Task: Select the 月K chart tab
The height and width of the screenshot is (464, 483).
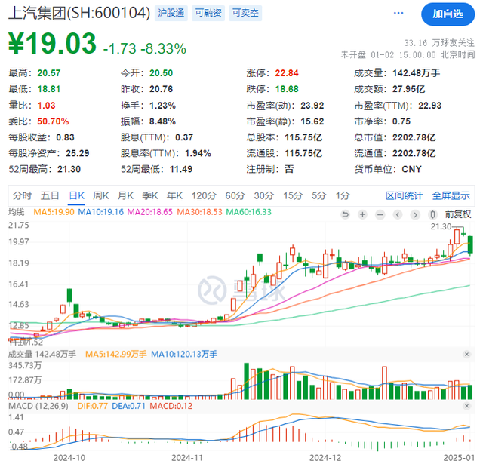Action: (125, 196)
